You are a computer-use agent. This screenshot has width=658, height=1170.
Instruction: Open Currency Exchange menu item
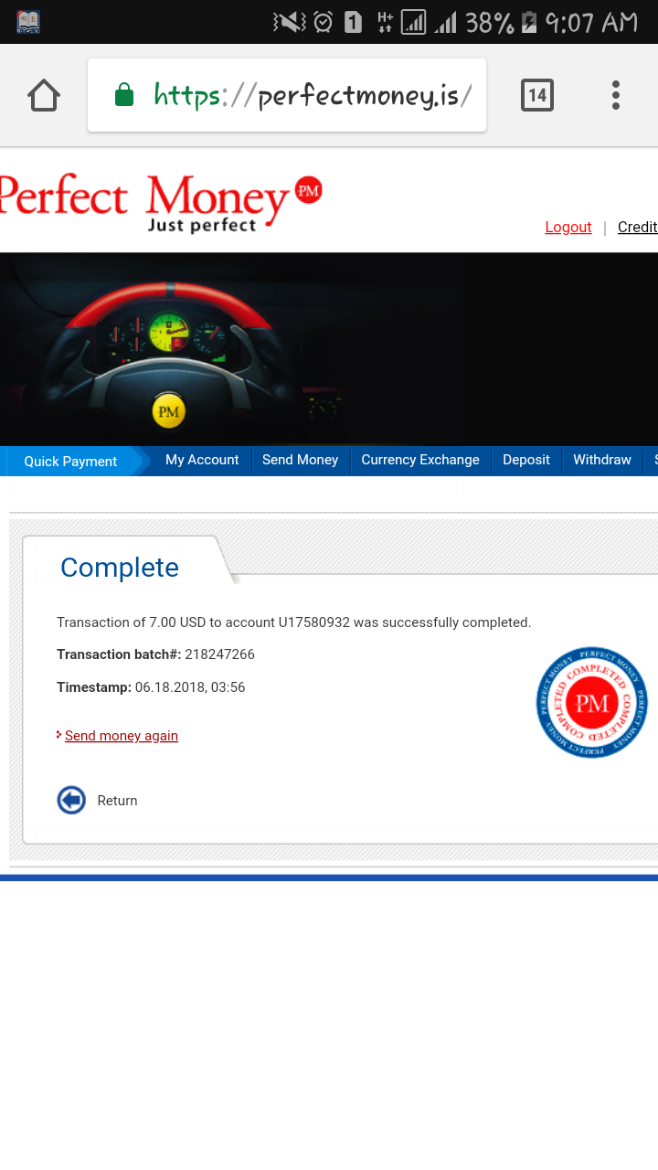(420, 460)
